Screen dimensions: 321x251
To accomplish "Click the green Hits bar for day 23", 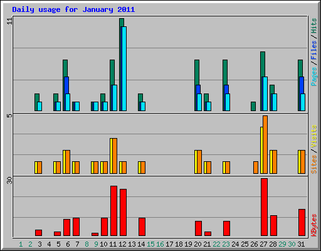I will 225,72.
